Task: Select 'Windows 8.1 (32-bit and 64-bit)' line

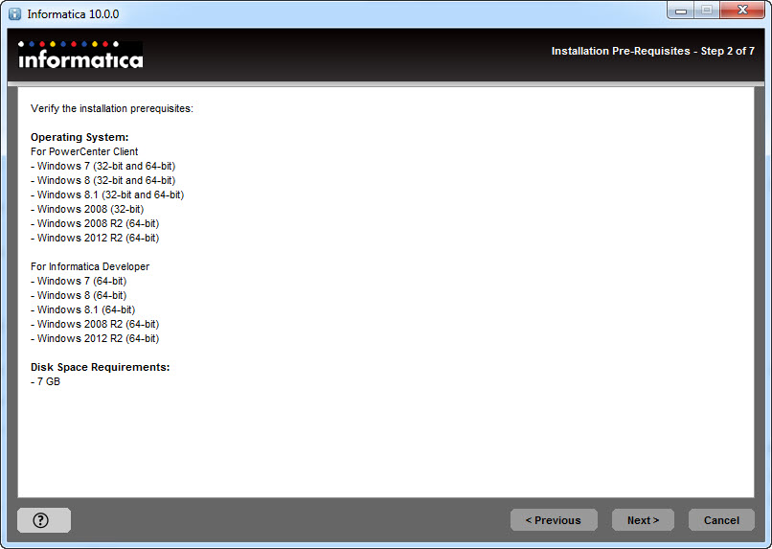Action: [x=107, y=194]
